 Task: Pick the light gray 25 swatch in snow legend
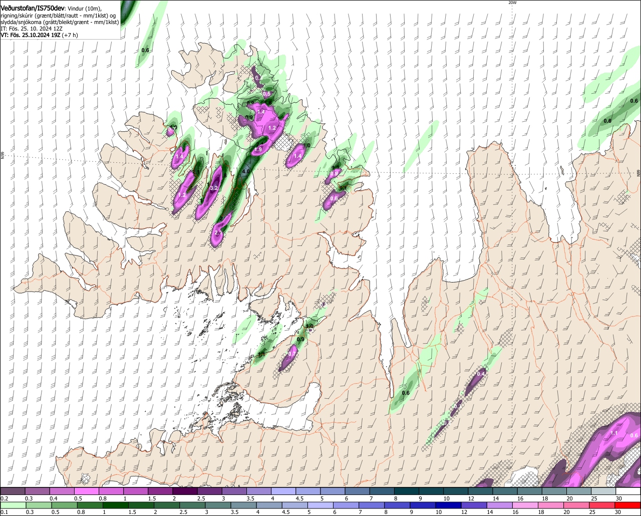[603, 491]
